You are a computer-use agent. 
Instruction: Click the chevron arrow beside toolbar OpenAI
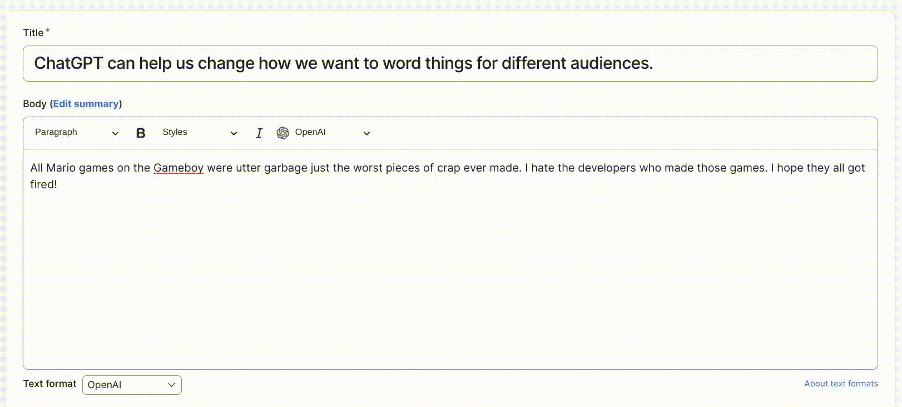tap(366, 133)
